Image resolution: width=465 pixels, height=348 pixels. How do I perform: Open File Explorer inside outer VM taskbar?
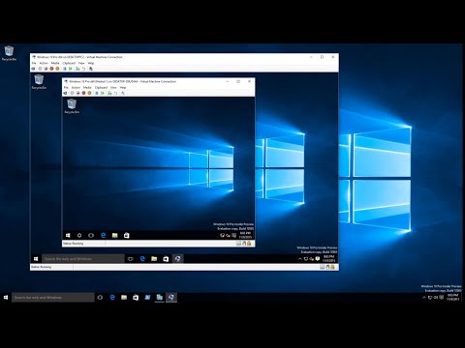point(154,259)
